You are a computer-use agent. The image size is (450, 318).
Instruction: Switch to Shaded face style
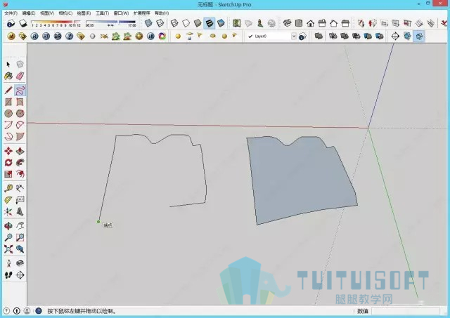198,23
